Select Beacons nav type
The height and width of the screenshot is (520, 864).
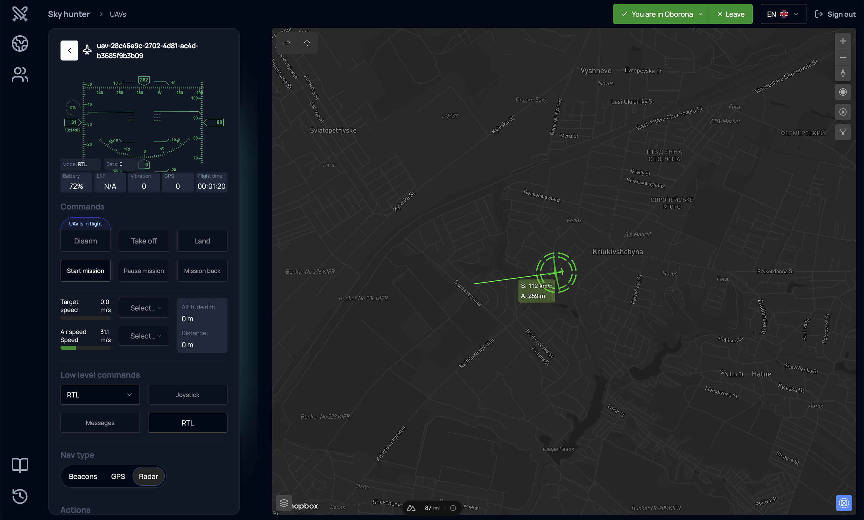[x=83, y=476]
